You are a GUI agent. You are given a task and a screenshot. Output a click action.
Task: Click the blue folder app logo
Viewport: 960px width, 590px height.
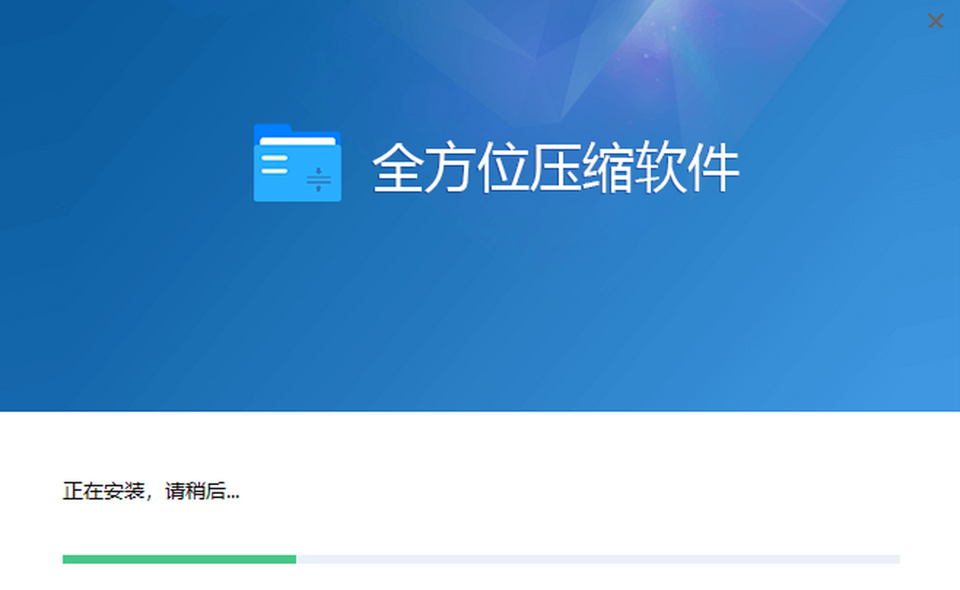pos(298,163)
